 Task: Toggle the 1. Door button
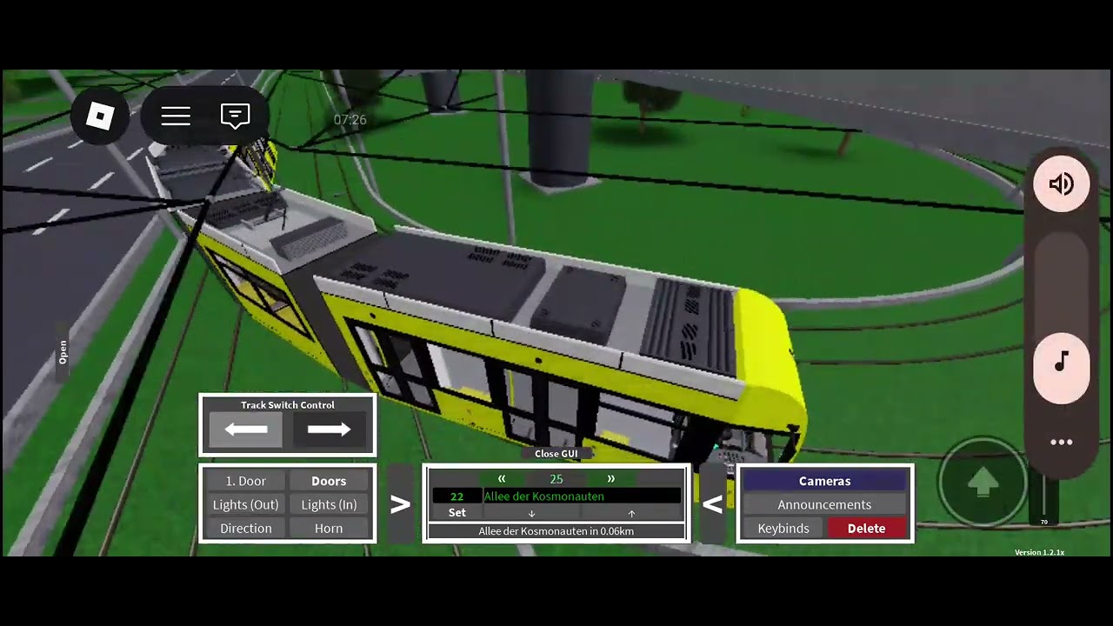coord(246,481)
